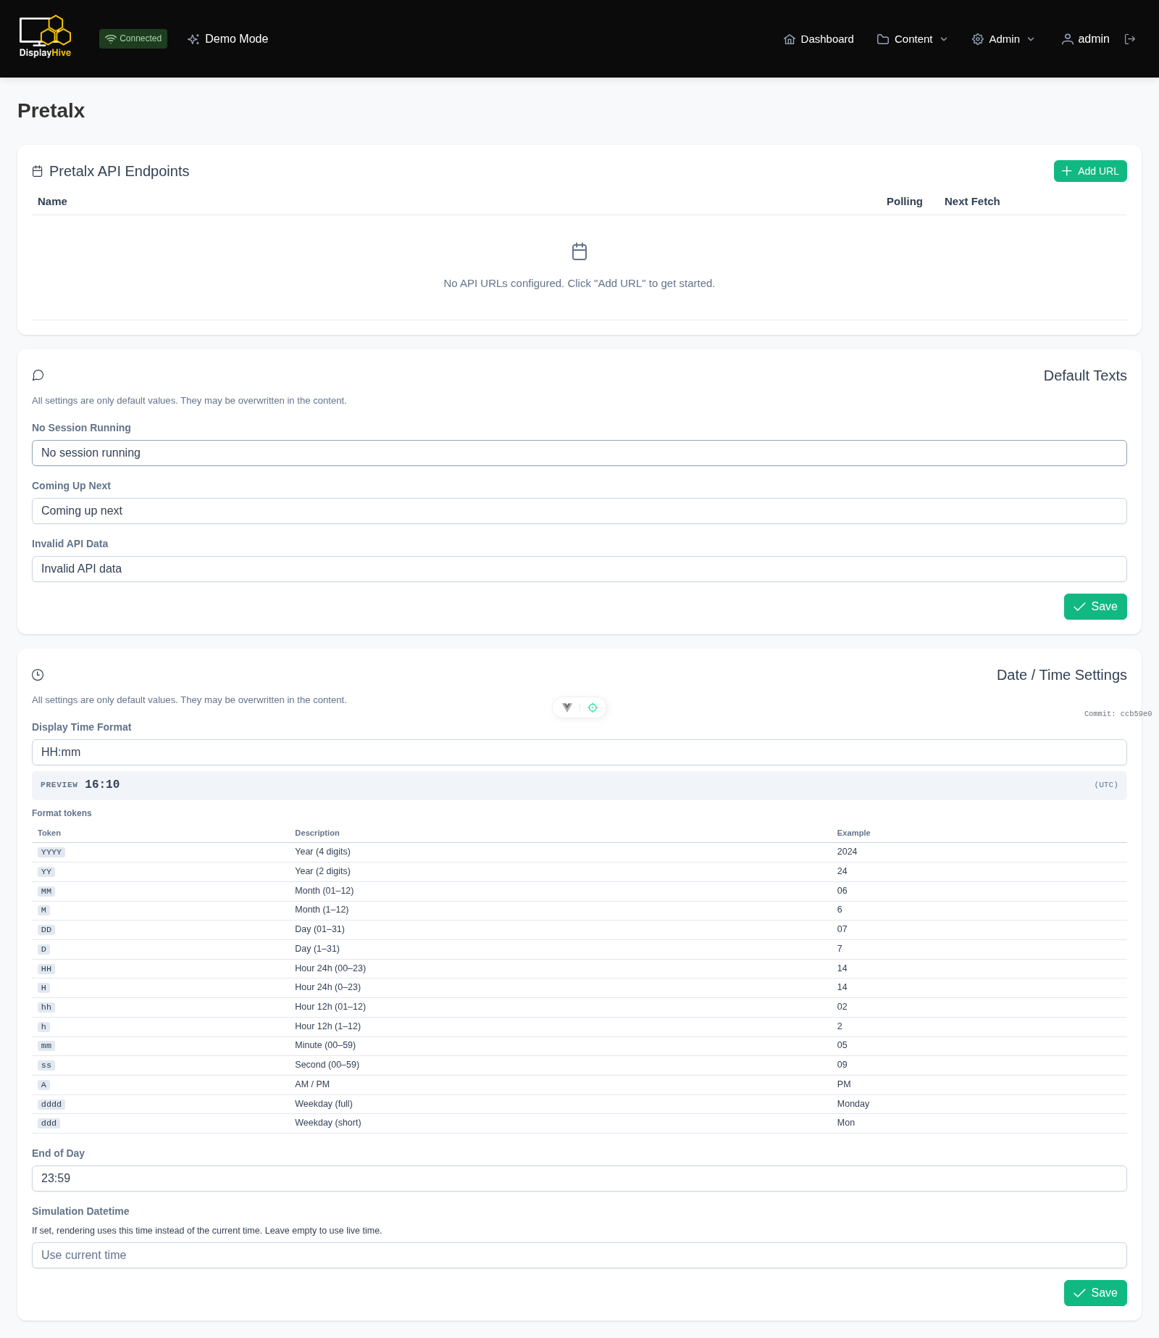This screenshot has width=1159, height=1338.
Task: Click the user avatar icon
Action: [1068, 39]
